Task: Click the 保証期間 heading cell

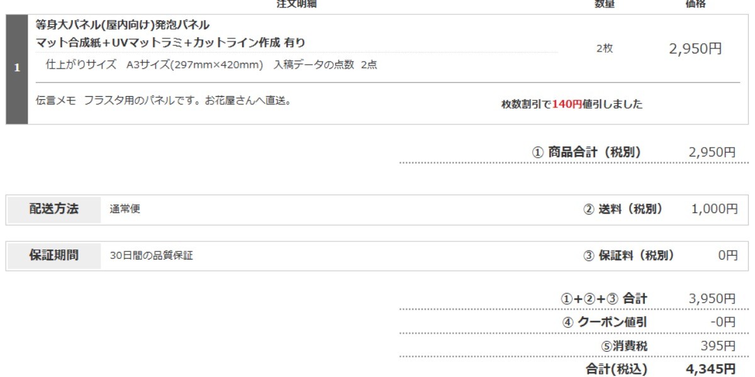Action: click(54, 256)
